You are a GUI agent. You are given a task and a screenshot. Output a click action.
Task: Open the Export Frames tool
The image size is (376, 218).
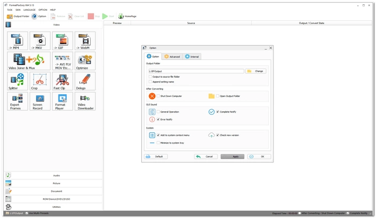[x=18, y=101]
